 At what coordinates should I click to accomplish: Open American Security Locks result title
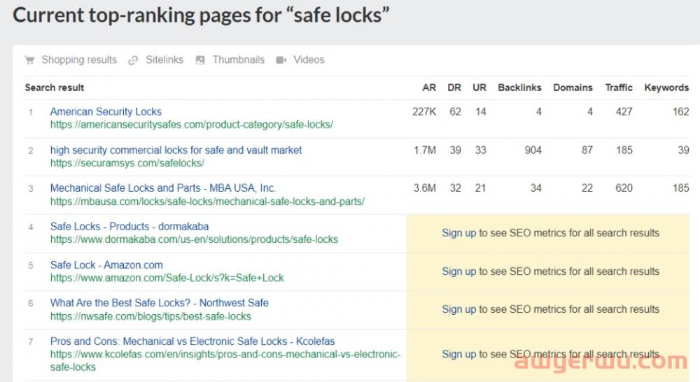(106, 111)
